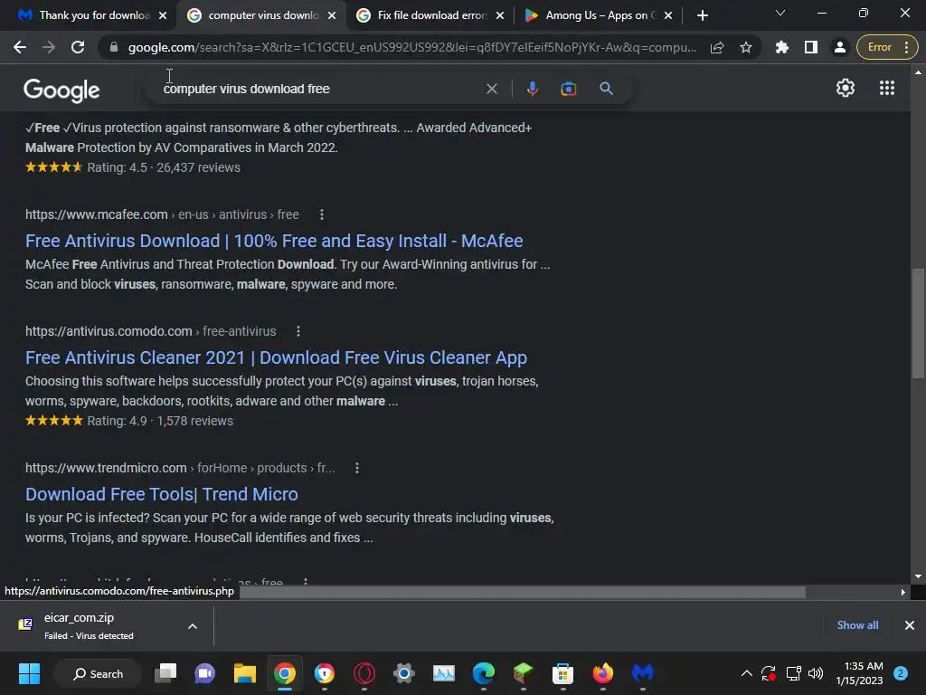Clear the Google search box text
Viewport: 926px width, 695px height.
[x=491, y=89]
